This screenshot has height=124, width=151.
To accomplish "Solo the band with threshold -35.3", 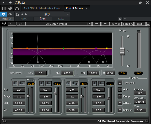I will [94, 84].
